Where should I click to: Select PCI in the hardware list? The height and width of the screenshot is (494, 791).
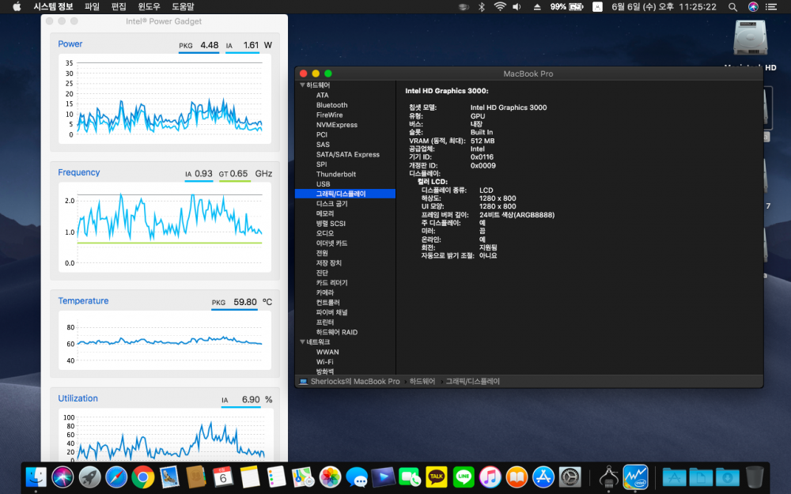pos(322,134)
